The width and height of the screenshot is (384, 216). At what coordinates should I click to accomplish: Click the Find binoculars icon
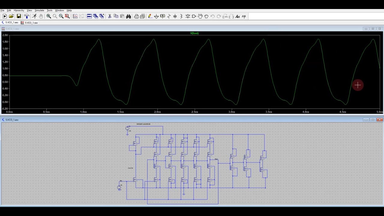(128, 16)
